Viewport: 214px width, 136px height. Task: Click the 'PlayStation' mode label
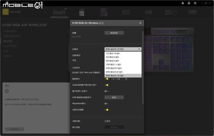click(79, 104)
